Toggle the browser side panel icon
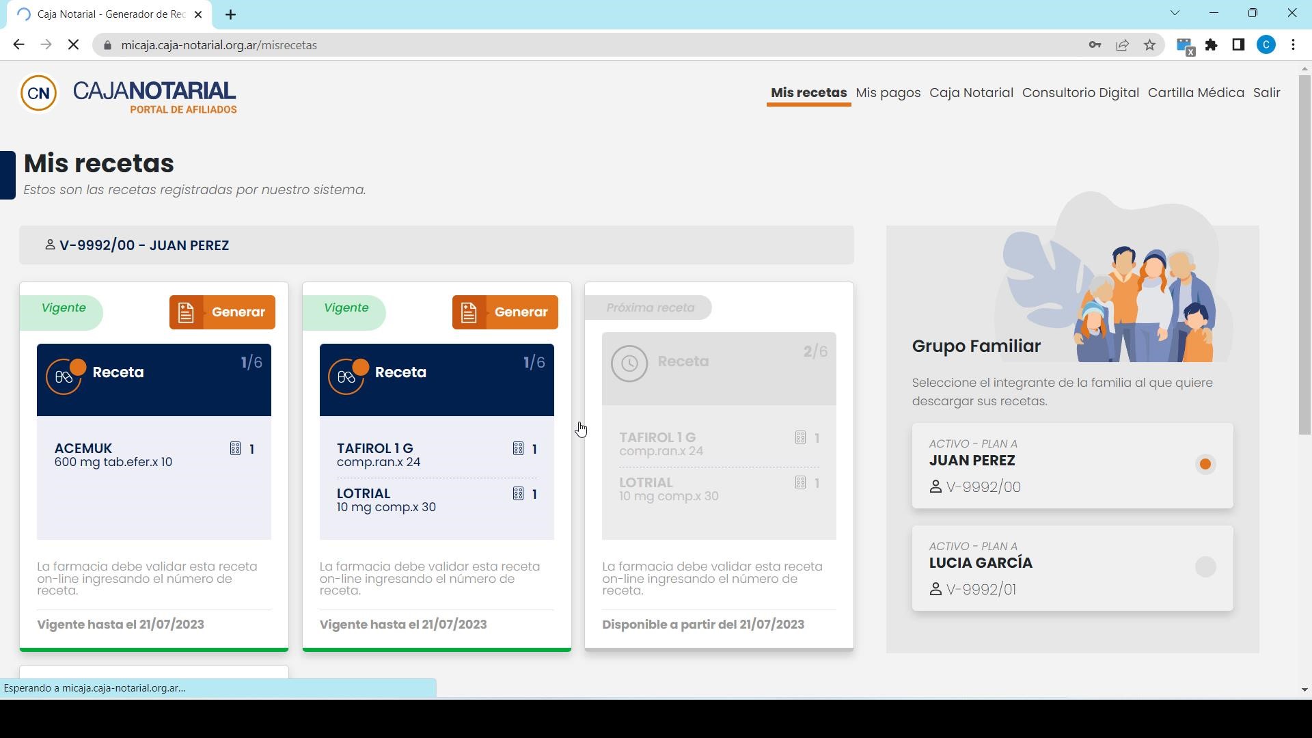 pyautogui.click(x=1238, y=45)
